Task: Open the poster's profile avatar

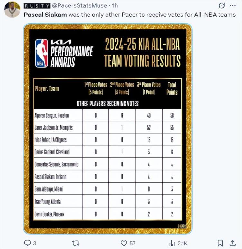Action: (12, 10)
